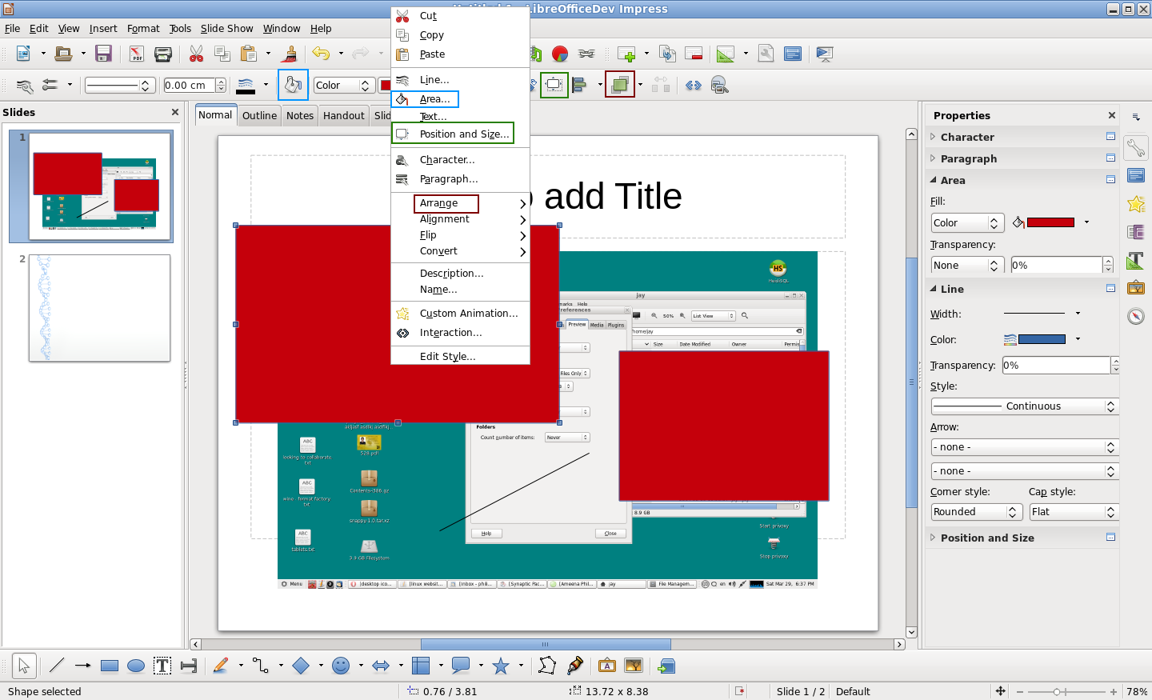This screenshot has height=700, width=1152.
Task: Choose Position and Size from context menu
Action: click(x=464, y=134)
